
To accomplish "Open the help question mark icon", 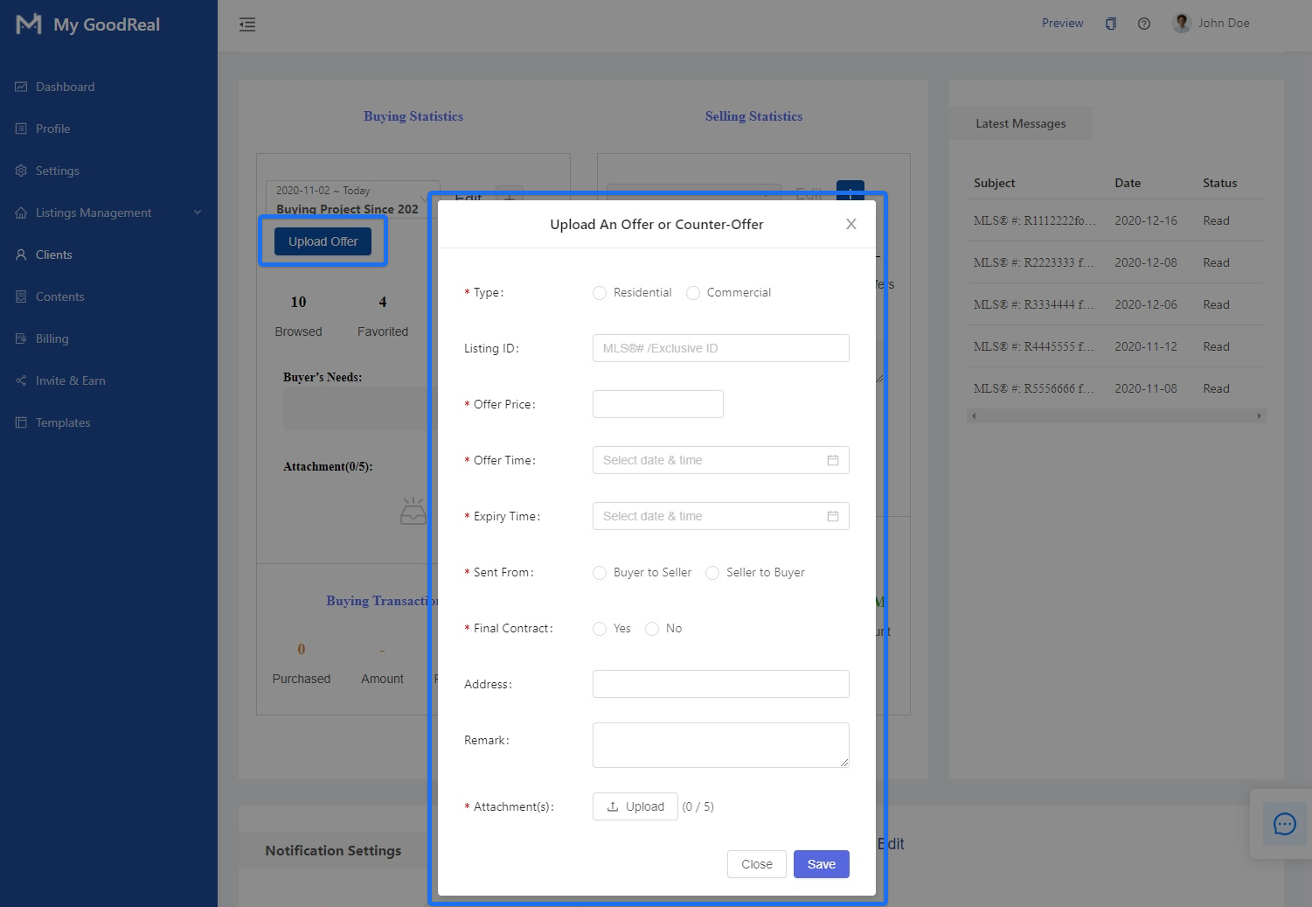I will point(1143,24).
